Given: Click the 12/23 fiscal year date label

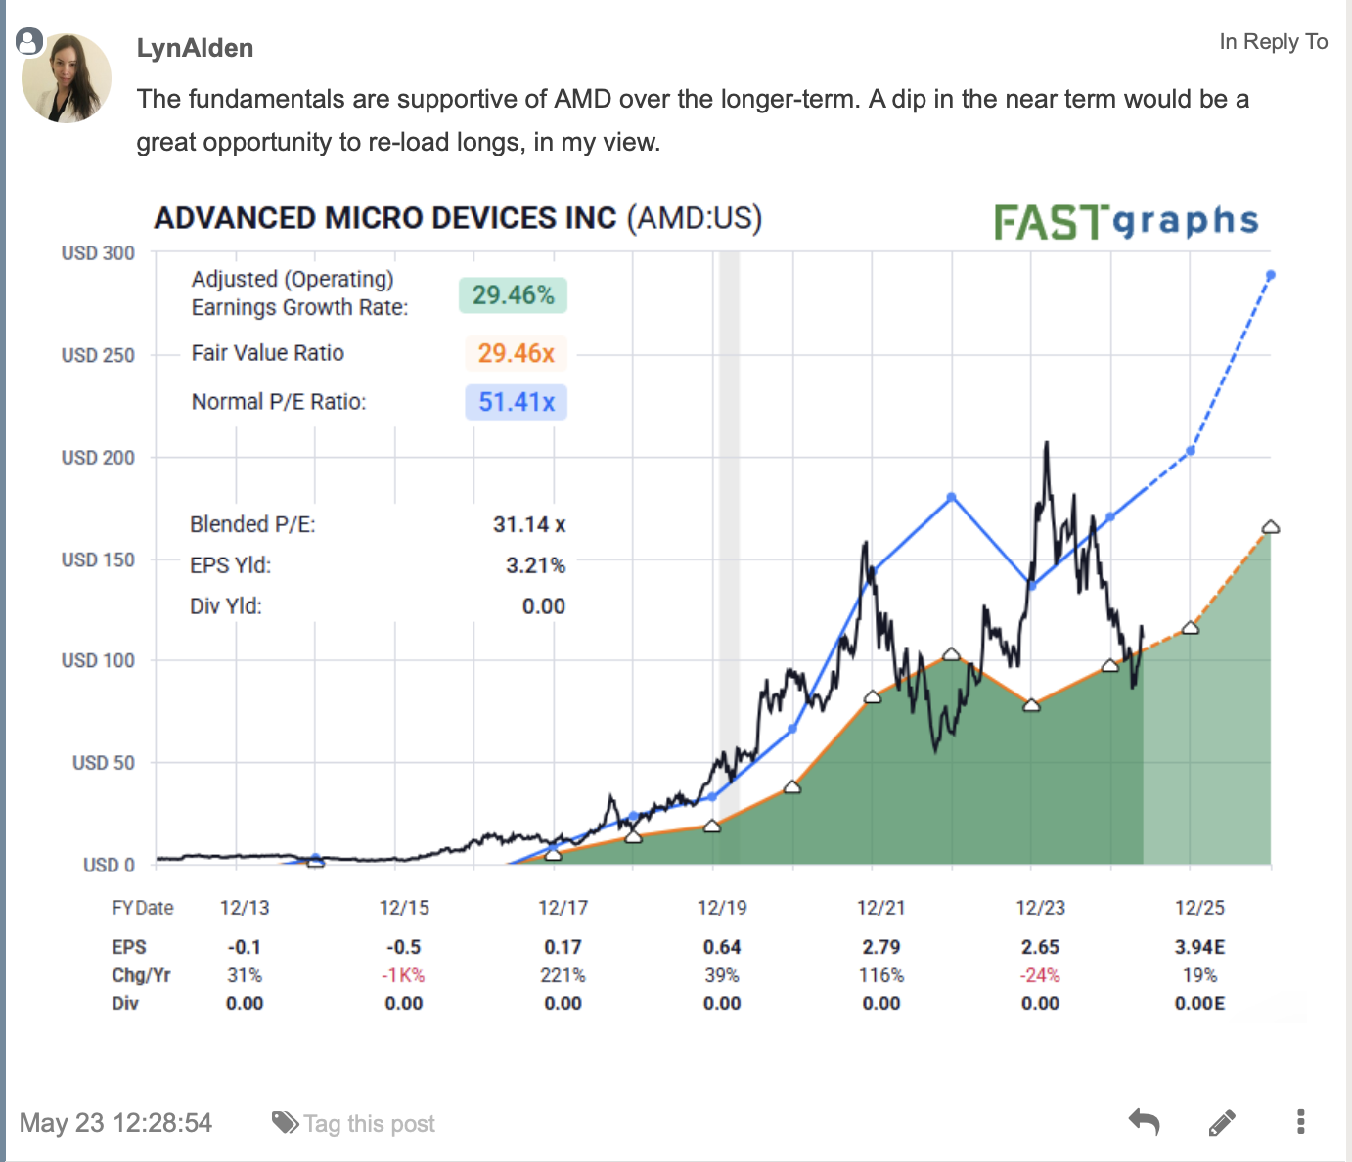Looking at the screenshot, I should tap(1040, 908).
